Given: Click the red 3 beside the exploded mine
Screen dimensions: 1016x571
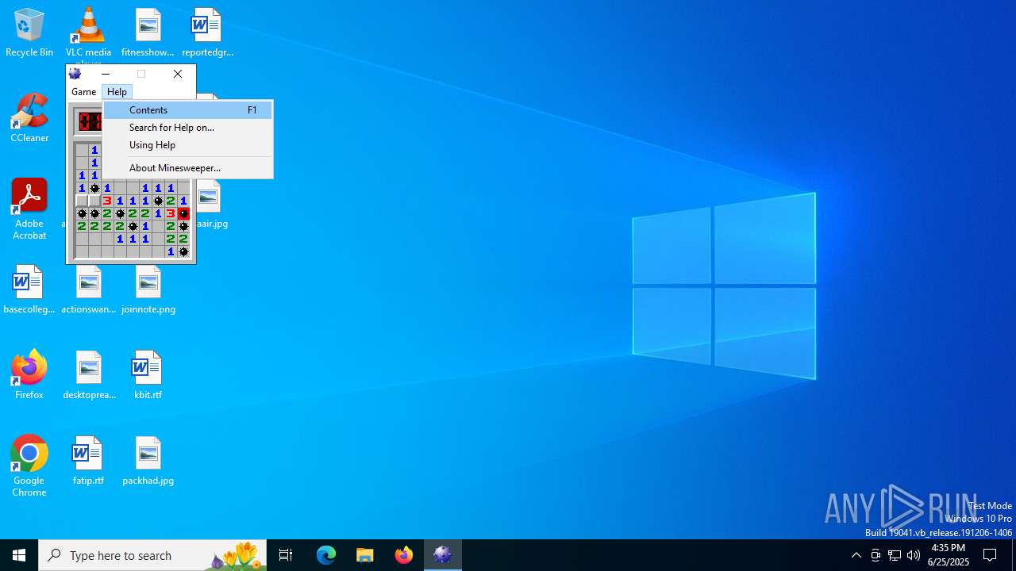Looking at the screenshot, I should (x=171, y=213).
